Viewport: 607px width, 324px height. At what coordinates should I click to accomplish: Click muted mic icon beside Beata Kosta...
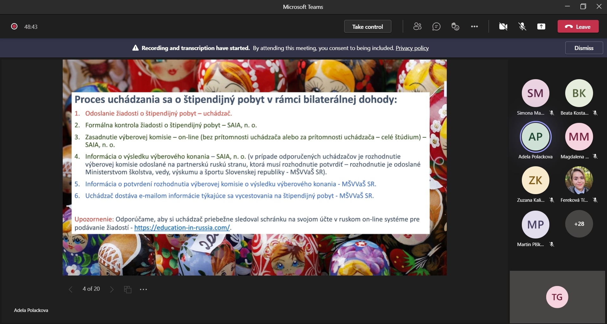point(595,113)
